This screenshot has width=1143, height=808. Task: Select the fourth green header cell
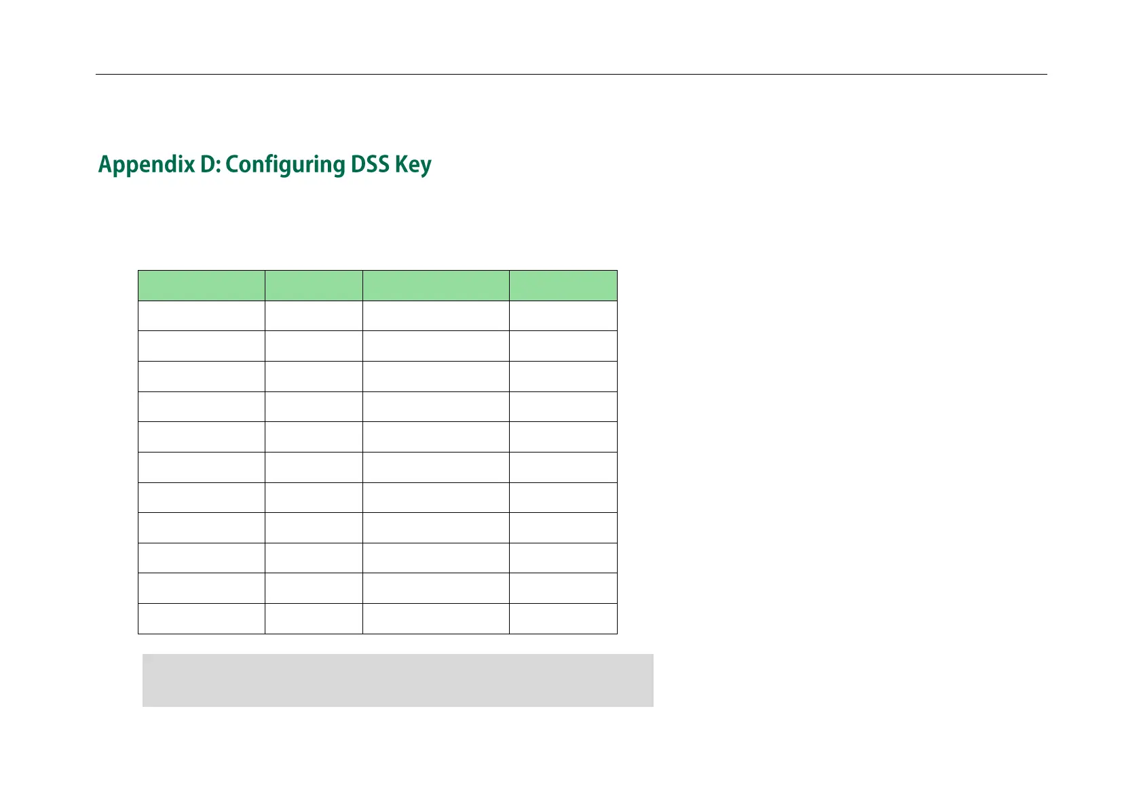tap(563, 286)
